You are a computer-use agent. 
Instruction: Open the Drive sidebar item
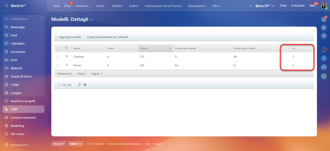click(x=23, y=60)
